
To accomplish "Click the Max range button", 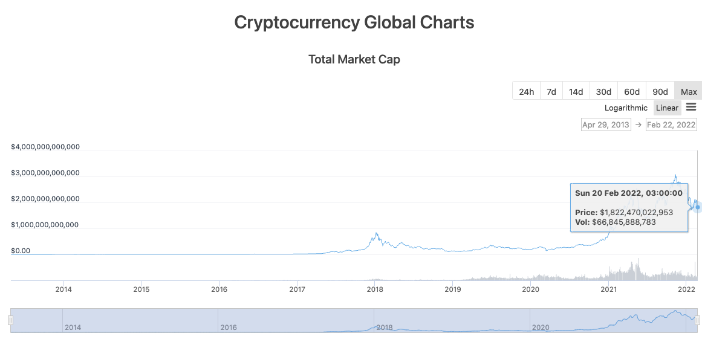I will [689, 92].
